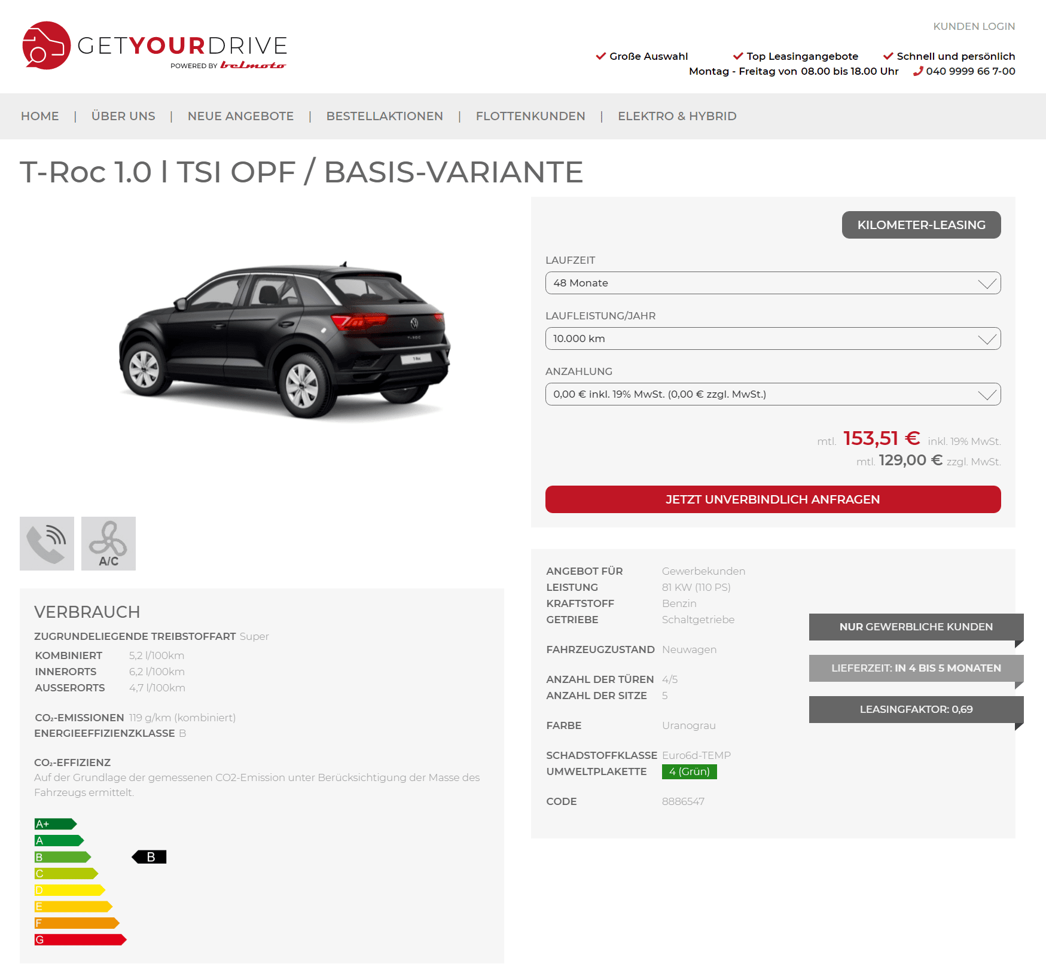Open BESTELLAKTIONEN menu item
Screen dimensions: 1046x976
click(x=385, y=116)
